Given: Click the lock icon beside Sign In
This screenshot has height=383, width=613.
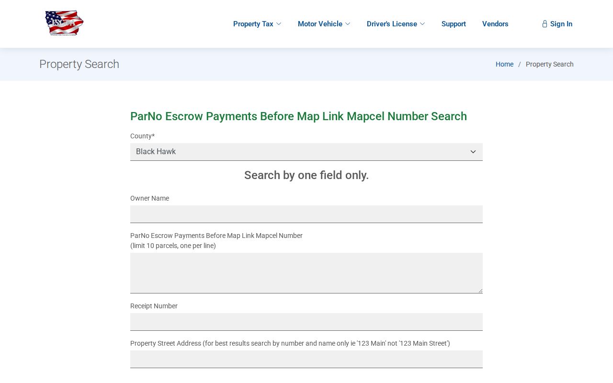Looking at the screenshot, I should tap(545, 24).
